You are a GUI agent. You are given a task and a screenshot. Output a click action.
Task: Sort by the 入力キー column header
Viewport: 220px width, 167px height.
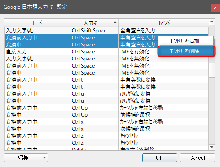click(x=94, y=23)
